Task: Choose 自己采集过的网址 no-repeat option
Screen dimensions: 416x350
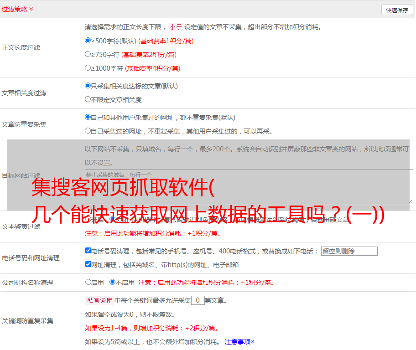Action: (88, 131)
